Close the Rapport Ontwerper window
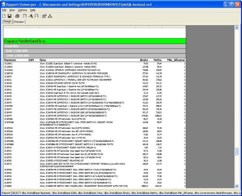The height and width of the screenshot is (196, 242). 238,4
